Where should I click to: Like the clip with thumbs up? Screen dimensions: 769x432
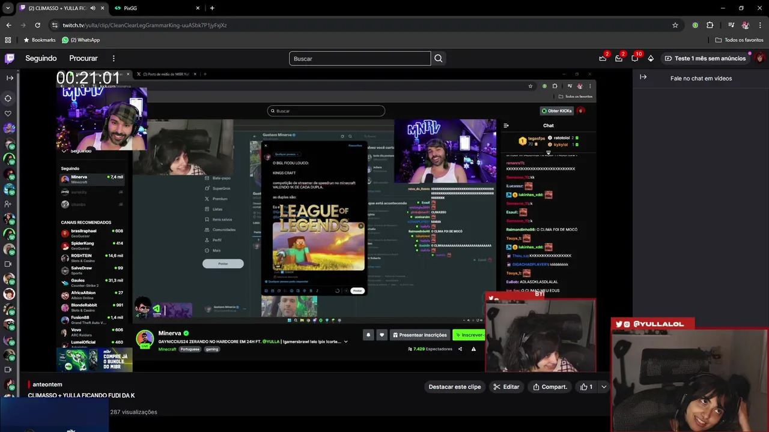(586, 387)
